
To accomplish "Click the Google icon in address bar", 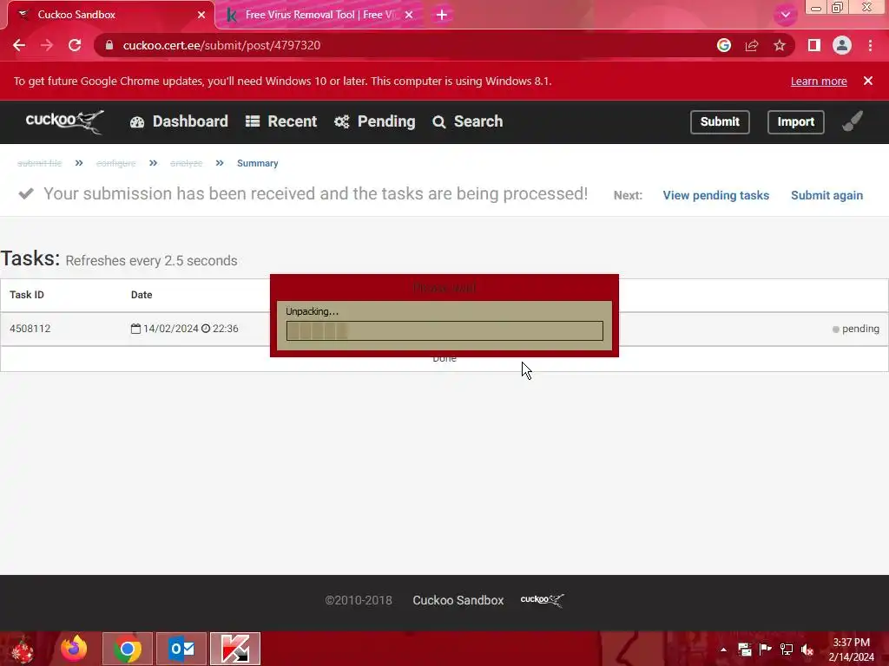I will pyautogui.click(x=724, y=45).
